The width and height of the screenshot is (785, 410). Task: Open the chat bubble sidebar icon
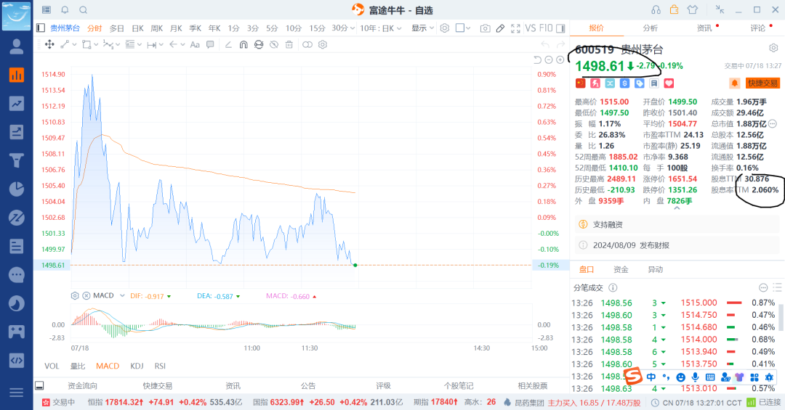click(x=17, y=274)
